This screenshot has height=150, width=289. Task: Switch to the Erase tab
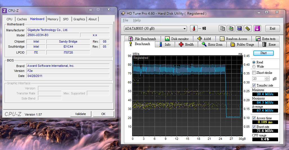269,44
